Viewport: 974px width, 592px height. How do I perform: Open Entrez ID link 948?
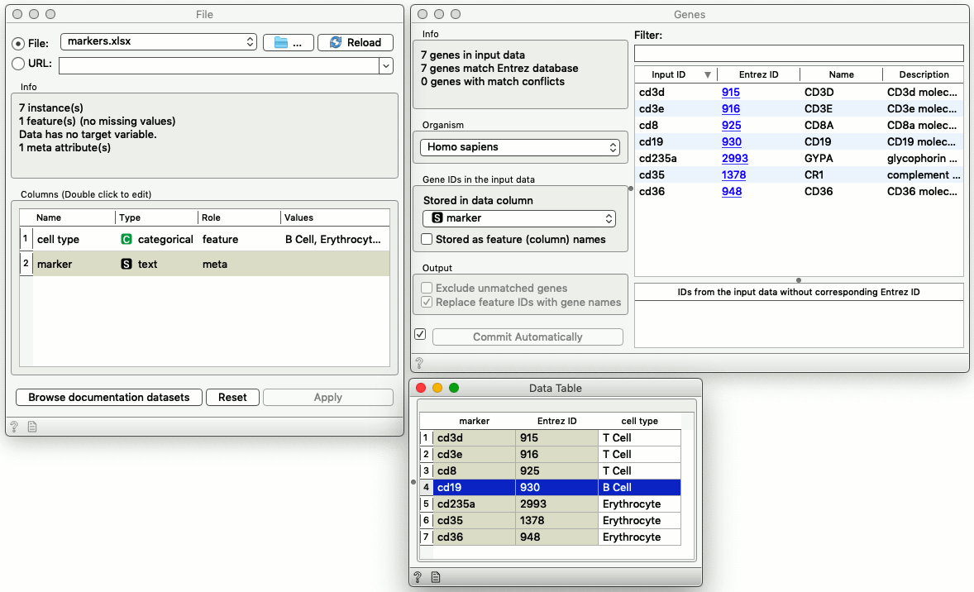tap(731, 191)
